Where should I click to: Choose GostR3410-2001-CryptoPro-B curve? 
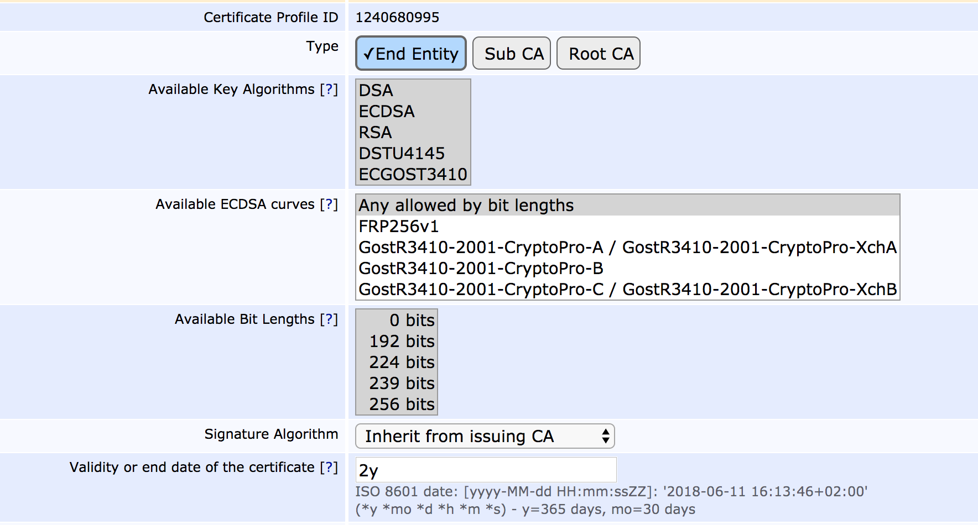point(627,269)
